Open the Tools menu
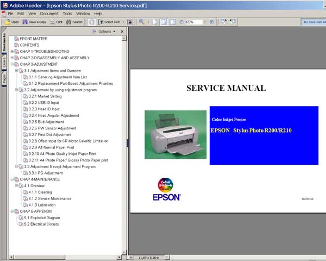 [67, 14]
